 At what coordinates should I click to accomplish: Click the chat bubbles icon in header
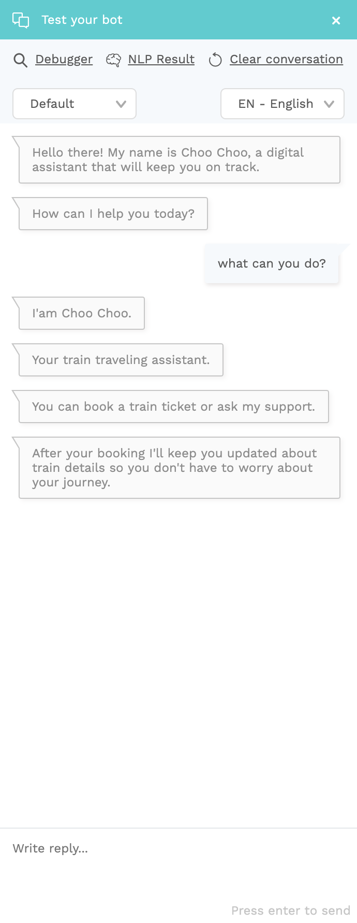21,20
